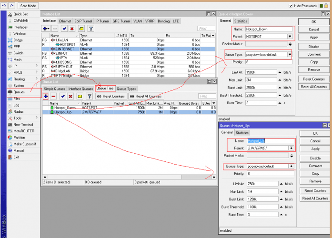The width and height of the screenshot is (332, 238).
Task: Click the Find field in Queue List
Action: pyautogui.click(x=207, y=96)
